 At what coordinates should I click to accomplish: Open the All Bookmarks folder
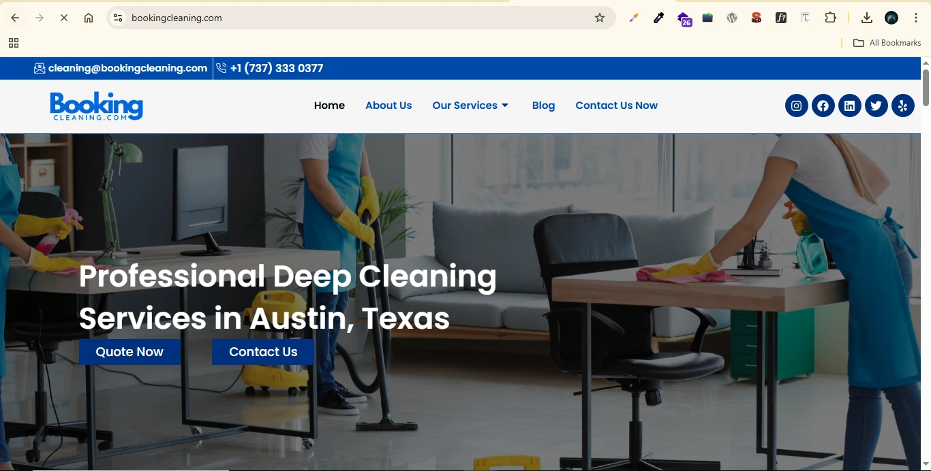point(887,43)
